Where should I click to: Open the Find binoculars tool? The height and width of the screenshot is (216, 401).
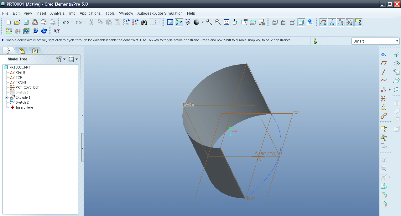(x=144, y=22)
